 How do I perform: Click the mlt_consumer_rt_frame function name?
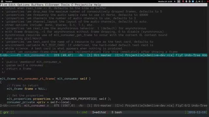tap(36, 79)
